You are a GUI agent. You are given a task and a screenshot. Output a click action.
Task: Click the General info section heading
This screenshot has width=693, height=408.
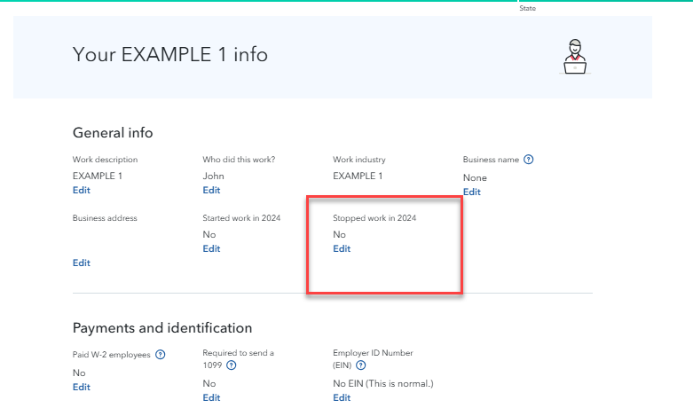[x=113, y=132]
